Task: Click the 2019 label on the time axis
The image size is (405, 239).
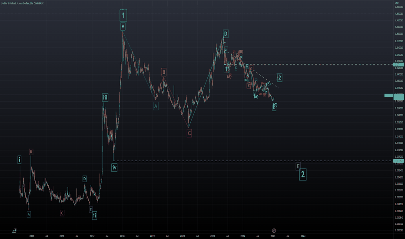Action: 153,236
